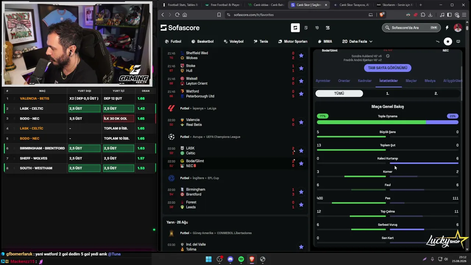Unfavorite the Sheffield Wed vs Wolves match star
471x265 pixels.
[x=301, y=56]
